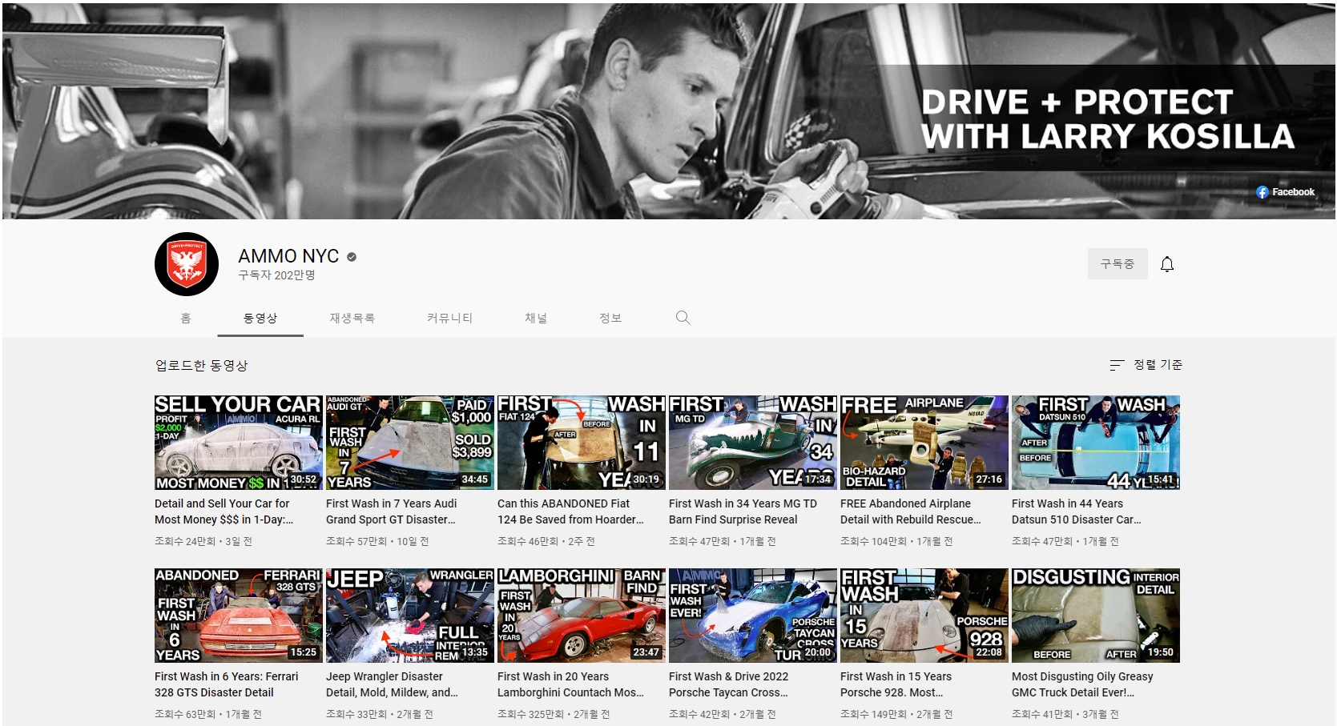Open title 'First Wash in 7 Years Audi Grand Sport'
The height and width of the screenshot is (726, 1337).
pyautogui.click(x=392, y=511)
